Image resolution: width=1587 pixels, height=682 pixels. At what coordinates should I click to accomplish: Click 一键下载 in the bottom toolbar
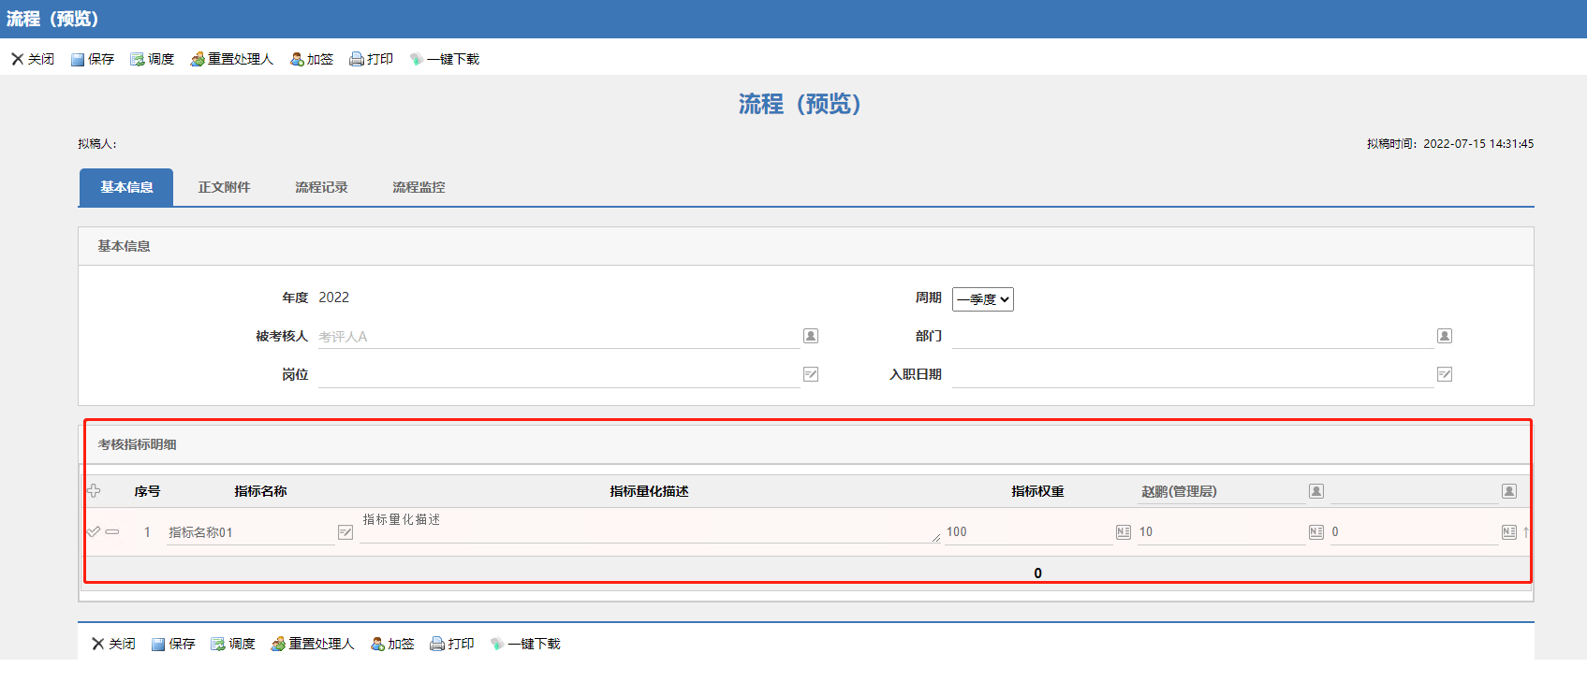pos(525,644)
